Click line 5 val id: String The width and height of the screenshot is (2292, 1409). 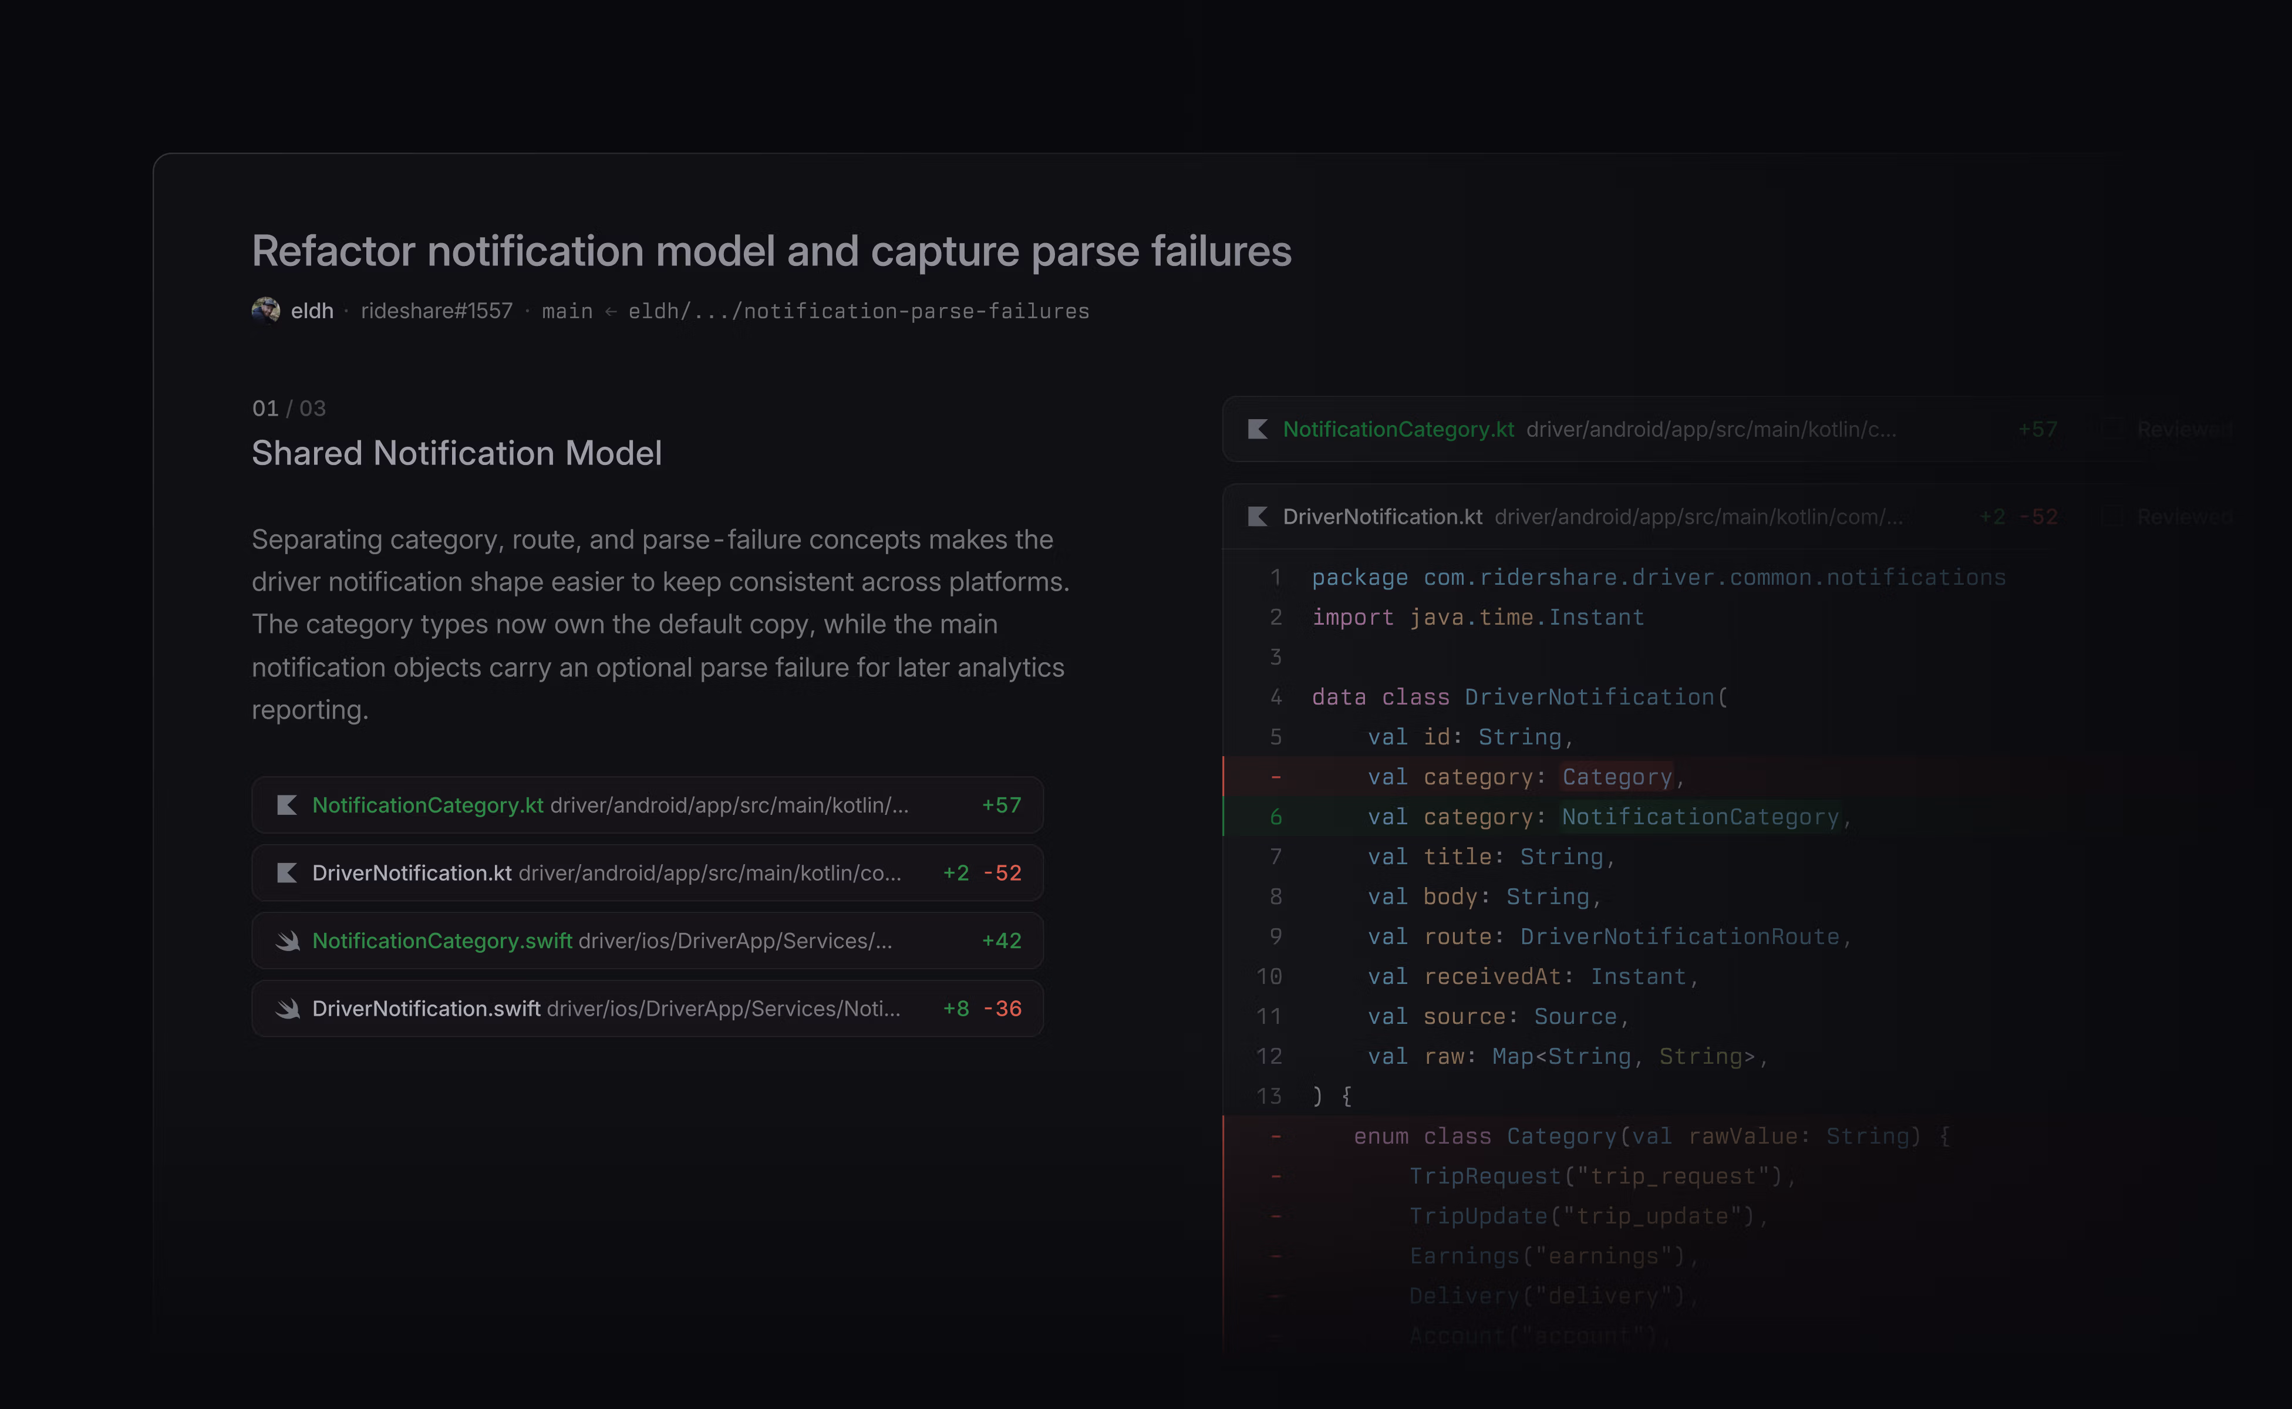(1471, 737)
